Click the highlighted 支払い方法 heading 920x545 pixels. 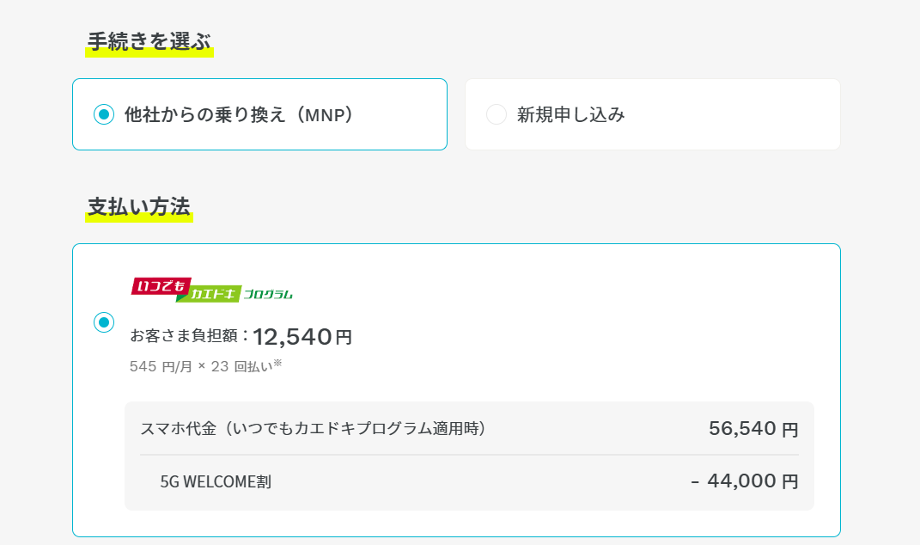click(x=137, y=206)
